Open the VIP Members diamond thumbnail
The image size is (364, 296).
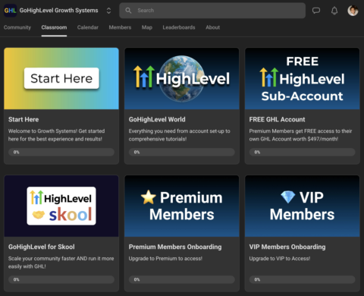coord(302,206)
